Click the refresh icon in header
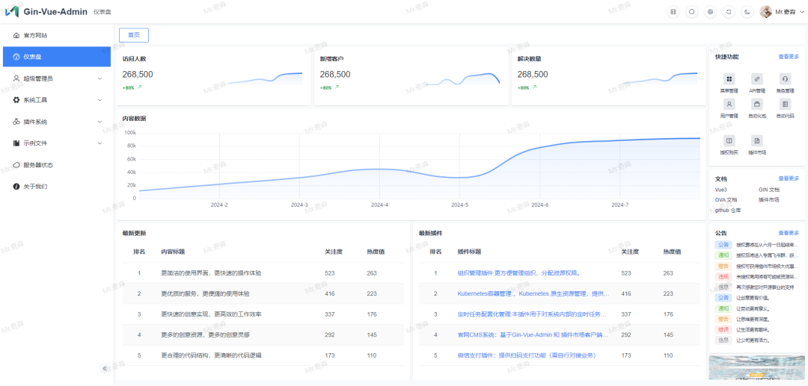The width and height of the screenshot is (808, 386). 729,12
